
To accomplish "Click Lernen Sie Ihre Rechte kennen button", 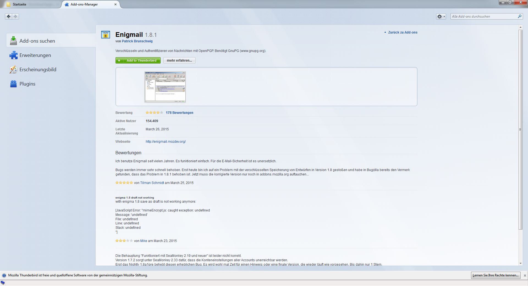I will tap(495, 275).
